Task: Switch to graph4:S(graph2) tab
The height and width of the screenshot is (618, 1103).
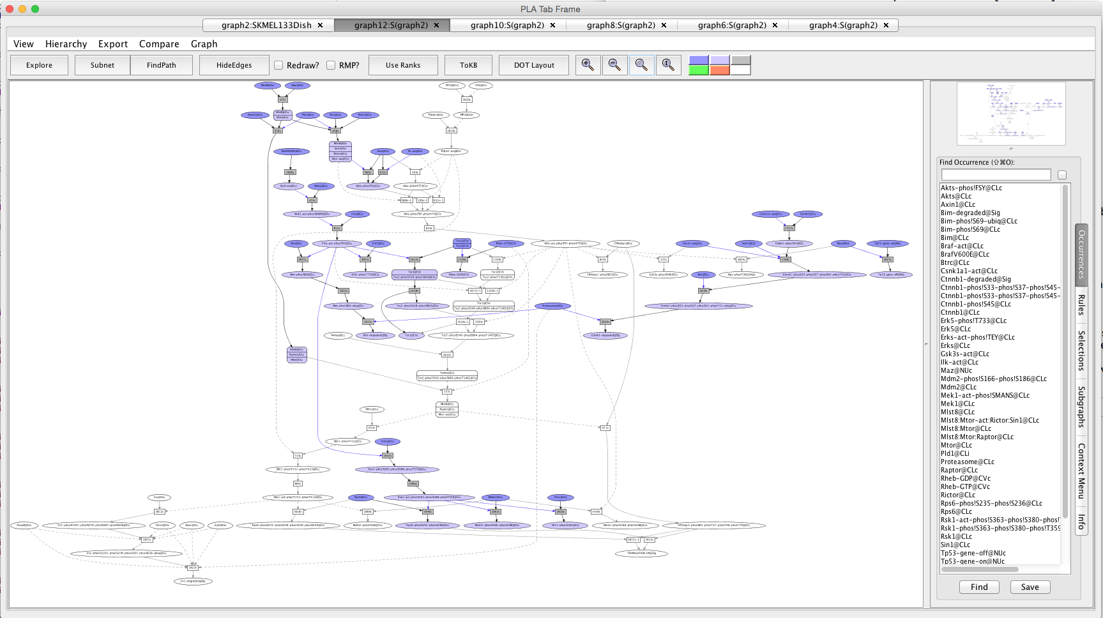Action: (843, 26)
